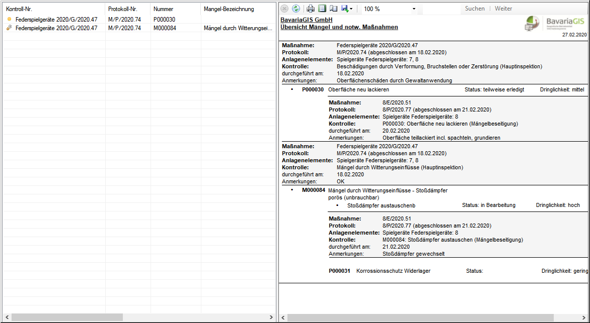Click 'Stoßdämpfer gewechselt' remark
Screen dimensions: 590x323
click(x=413, y=254)
